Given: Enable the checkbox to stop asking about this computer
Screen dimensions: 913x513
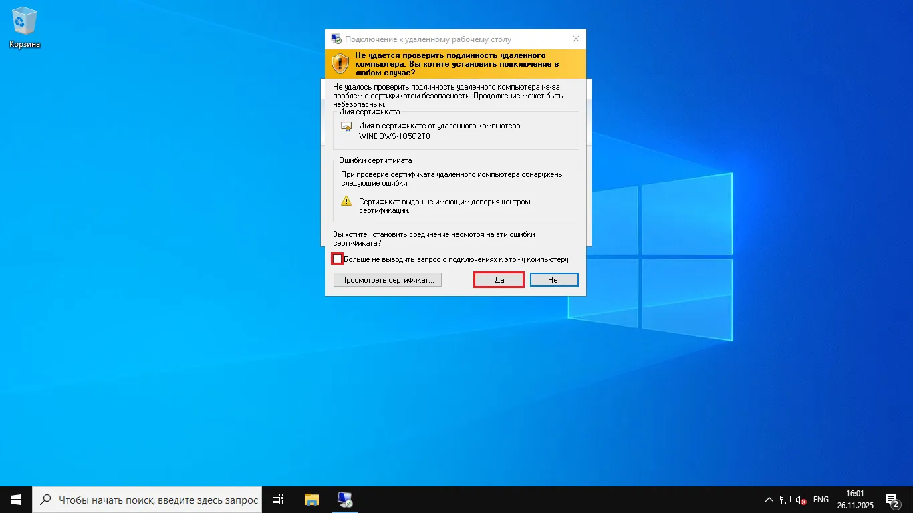Looking at the screenshot, I should pyautogui.click(x=337, y=259).
